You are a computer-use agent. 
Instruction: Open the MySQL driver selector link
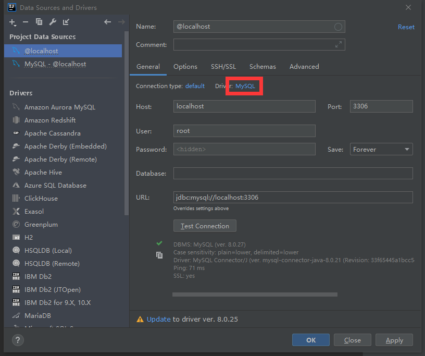(245, 86)
